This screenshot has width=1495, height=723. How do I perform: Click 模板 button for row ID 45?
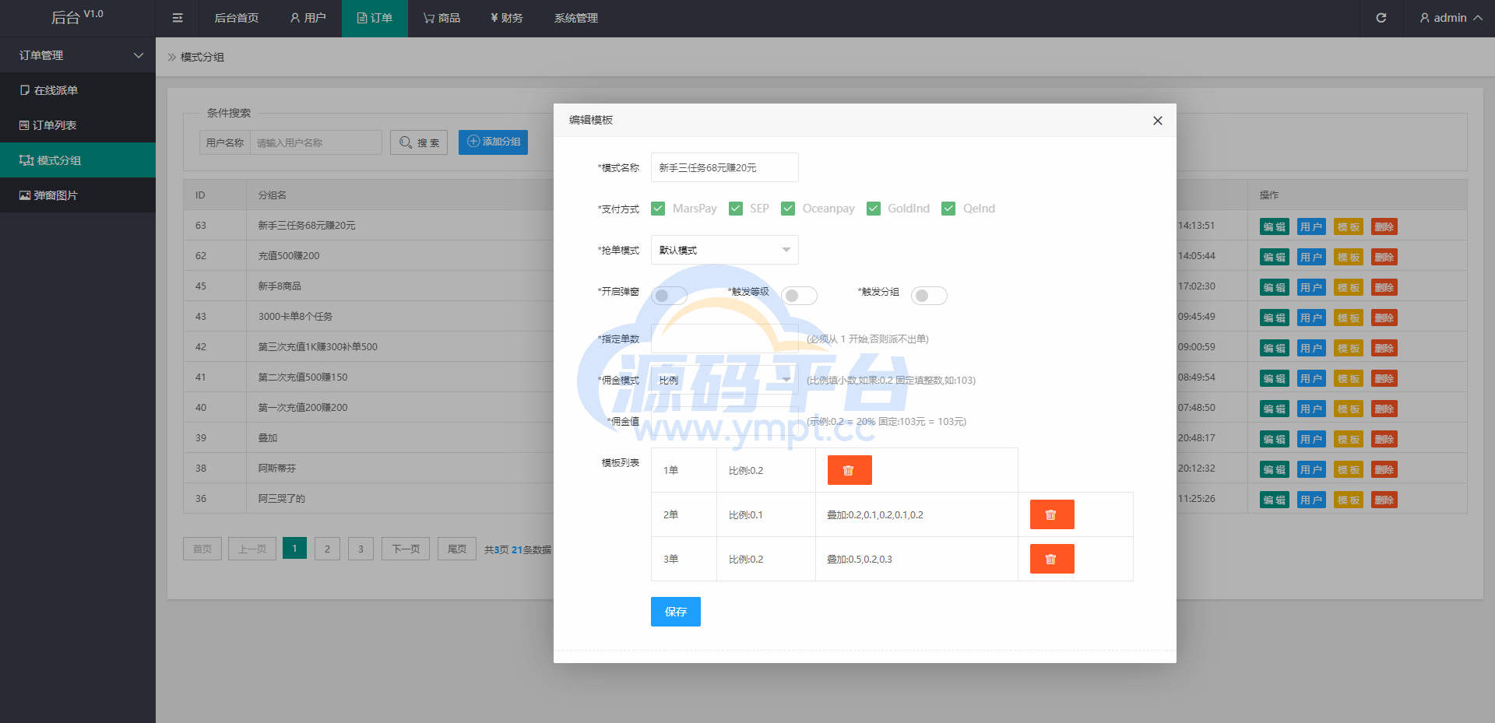pos(1349,288)
